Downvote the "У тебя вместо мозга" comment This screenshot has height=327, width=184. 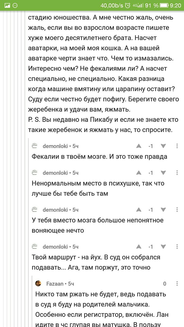pyautogui.click(x=163, y=210)
